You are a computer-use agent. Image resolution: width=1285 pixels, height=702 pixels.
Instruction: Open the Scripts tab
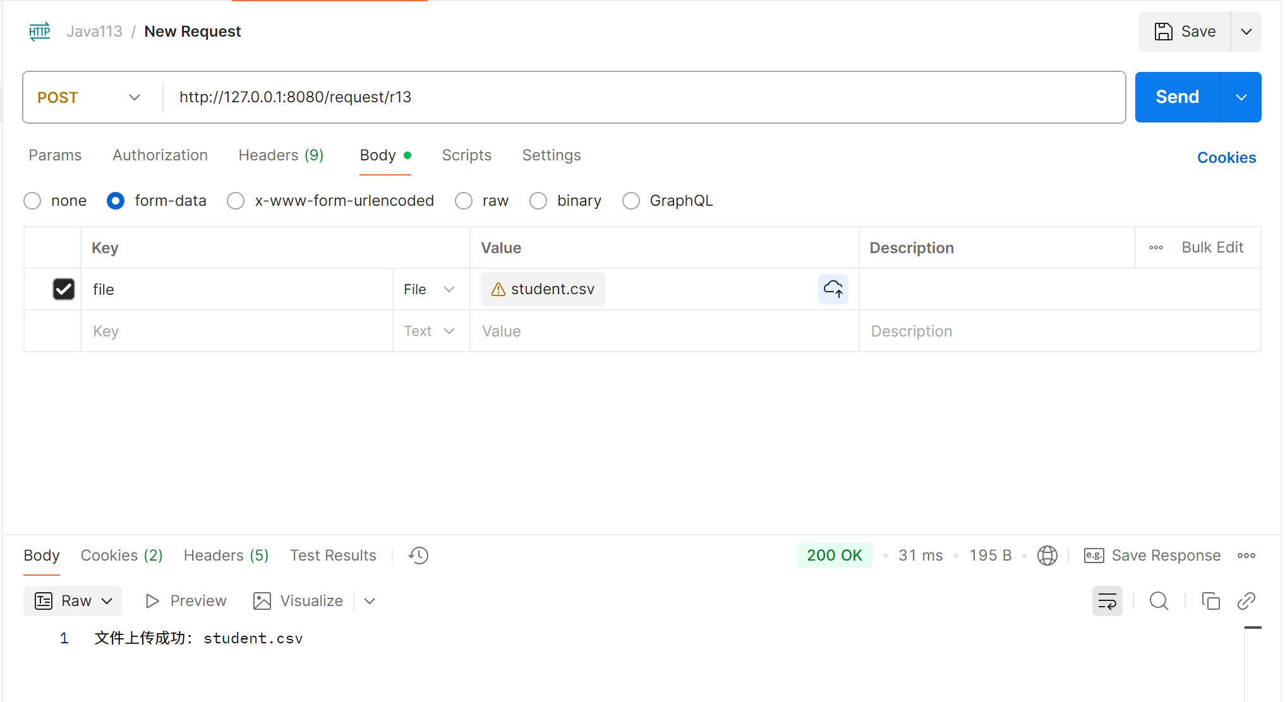point(466,155)
